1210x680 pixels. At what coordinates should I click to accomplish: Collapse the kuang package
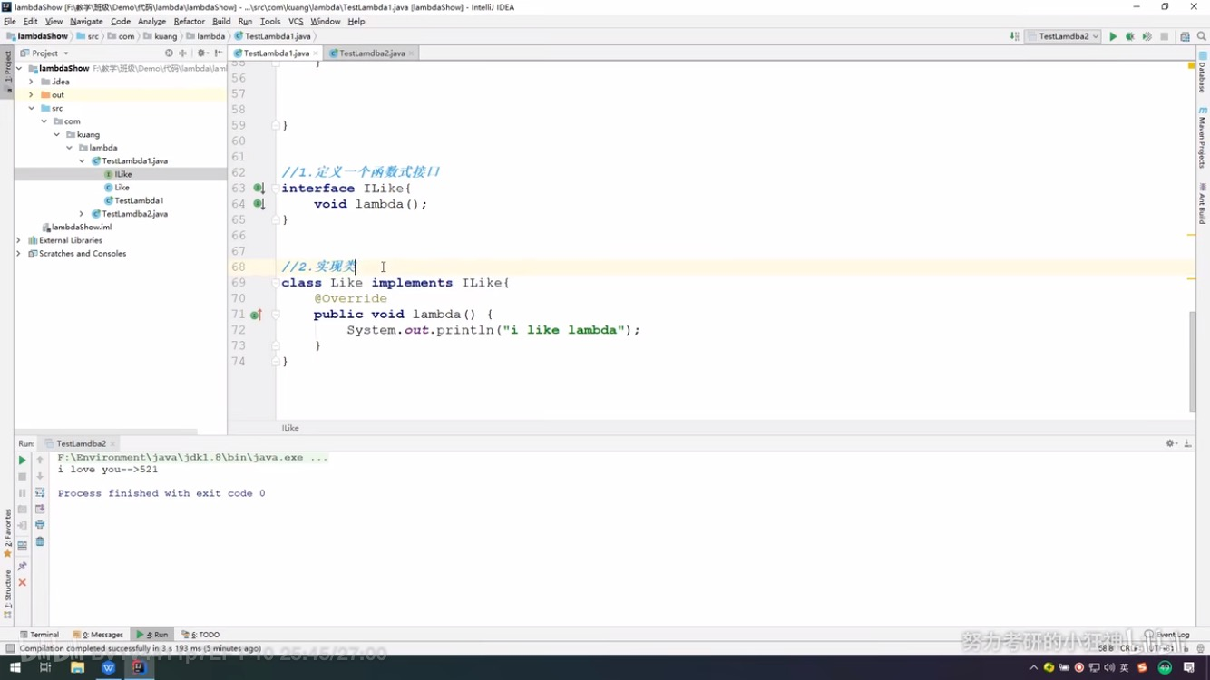coord(57,134)
